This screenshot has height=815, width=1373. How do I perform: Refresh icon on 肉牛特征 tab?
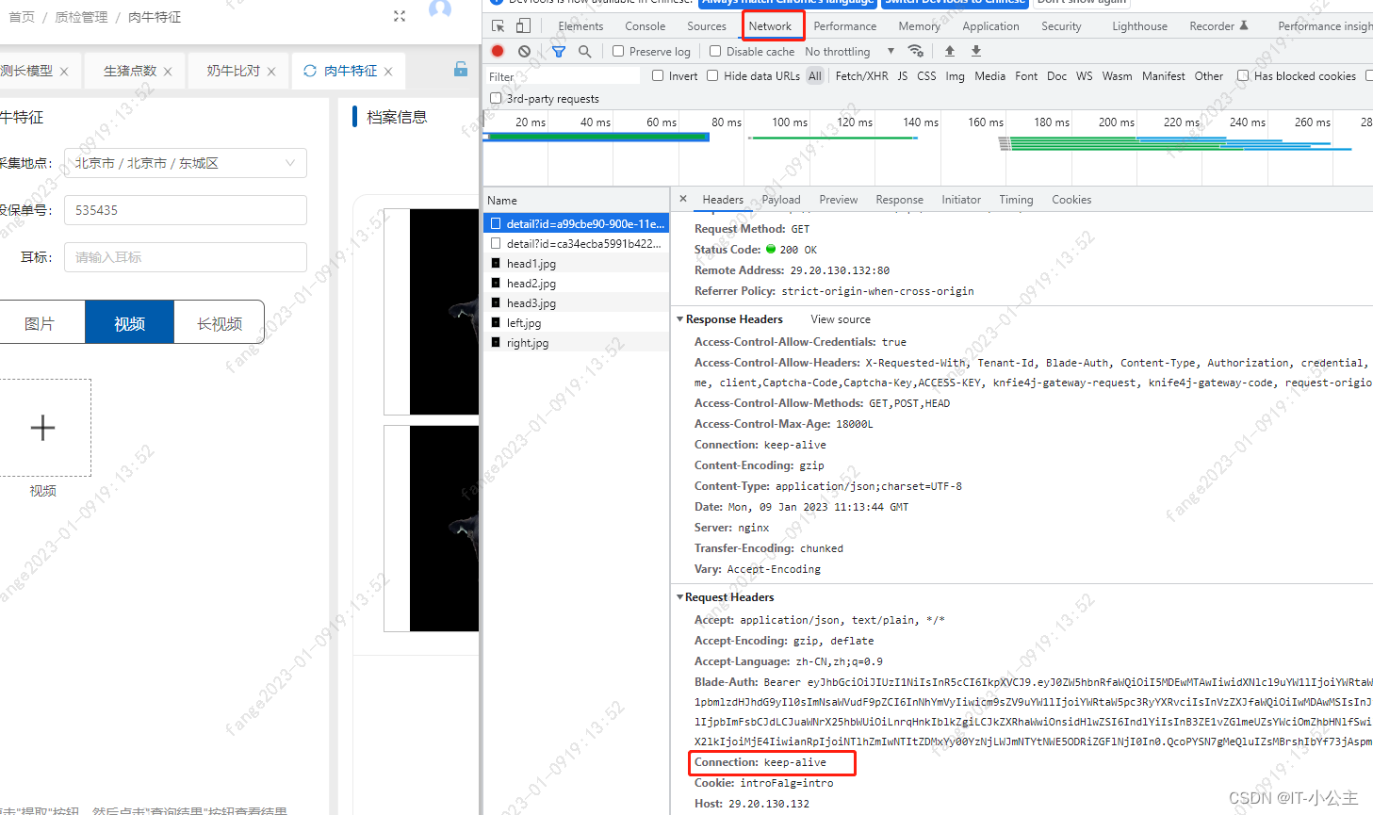310,71
